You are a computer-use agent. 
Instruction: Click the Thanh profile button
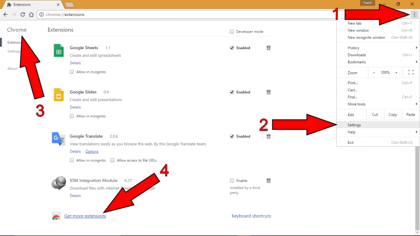coord(367,3)
